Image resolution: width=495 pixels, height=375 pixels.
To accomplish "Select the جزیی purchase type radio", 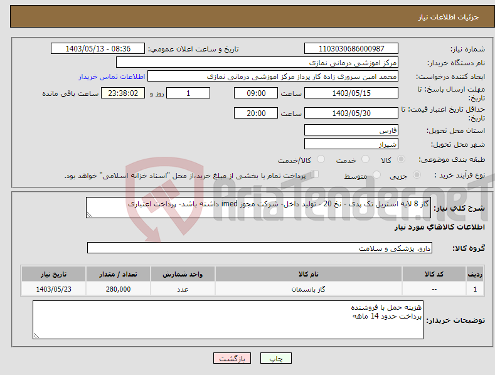I will 417,175.
